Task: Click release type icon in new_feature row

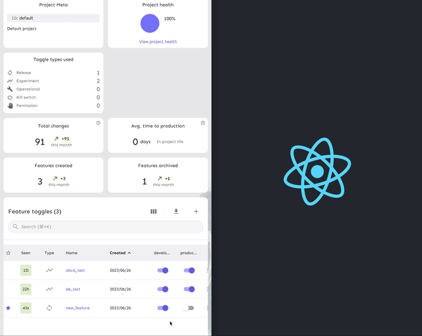Action: pos(49,308)
